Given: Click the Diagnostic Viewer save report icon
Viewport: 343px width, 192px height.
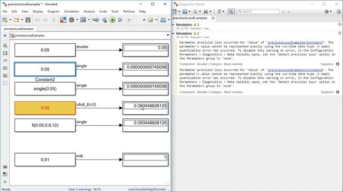Looking at the screenshot, I should click(x=185, y=11).
